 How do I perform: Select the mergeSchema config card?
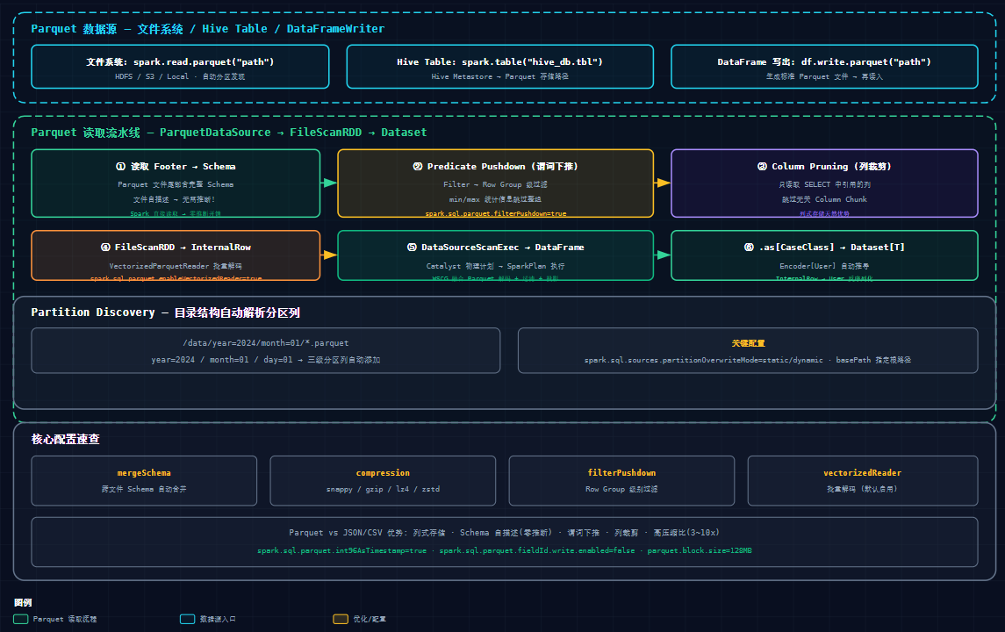pos(144,481)
